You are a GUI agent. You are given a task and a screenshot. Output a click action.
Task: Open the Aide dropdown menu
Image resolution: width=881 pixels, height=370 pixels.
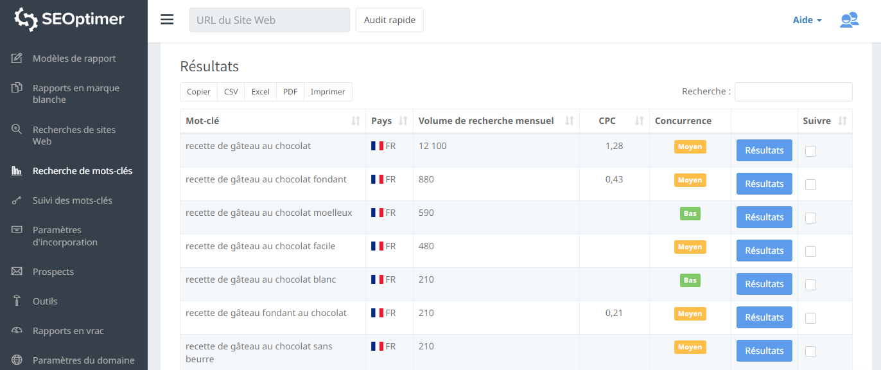(807, 20)
